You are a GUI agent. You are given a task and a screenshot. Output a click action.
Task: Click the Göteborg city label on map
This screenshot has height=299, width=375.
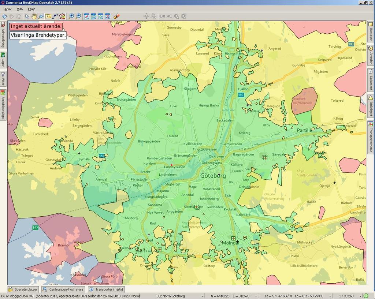pyautogui.click(x=213, y=176)
